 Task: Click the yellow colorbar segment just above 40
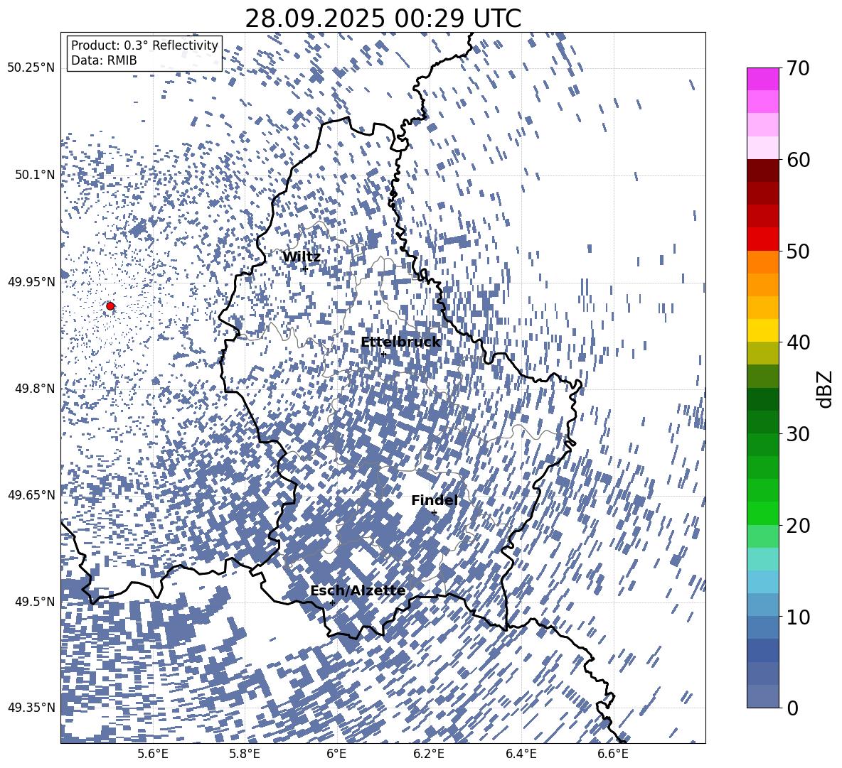coord(762,331)
